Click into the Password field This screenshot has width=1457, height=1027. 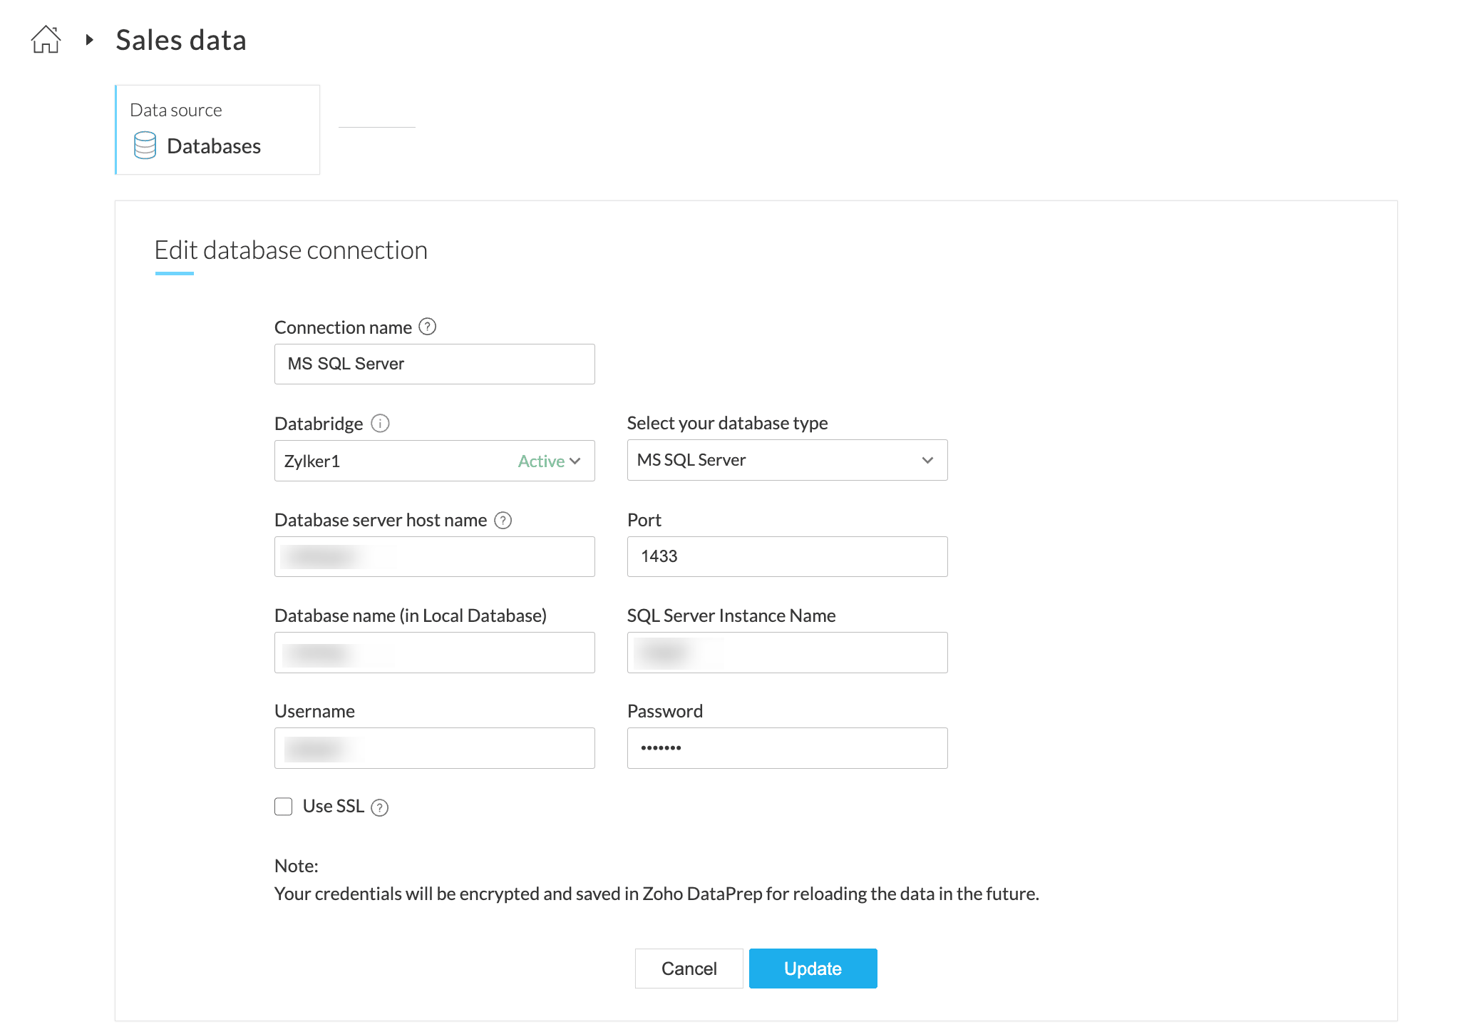click(787, 748)
